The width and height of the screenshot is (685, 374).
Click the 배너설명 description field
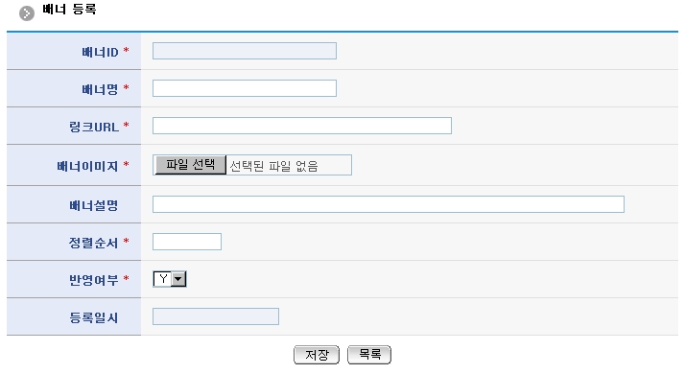point(389,204)
